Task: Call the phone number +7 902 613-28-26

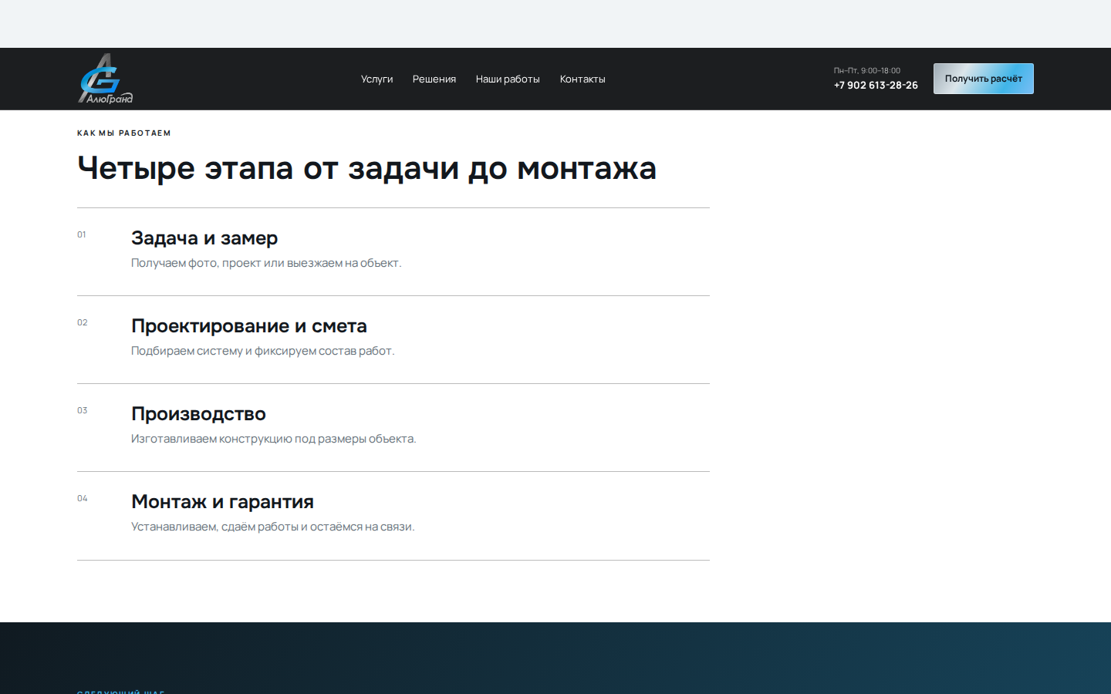Action: [876, 86]
